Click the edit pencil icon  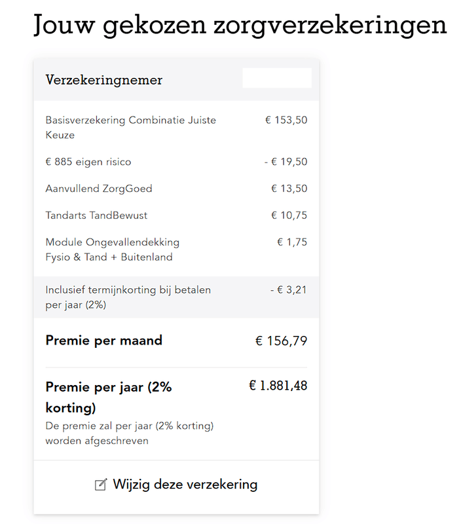click(x=101, y=485)
